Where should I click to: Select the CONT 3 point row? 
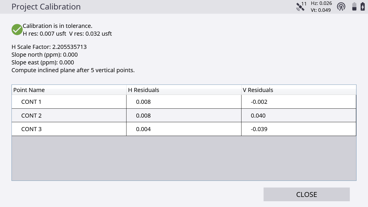[31, 129]
